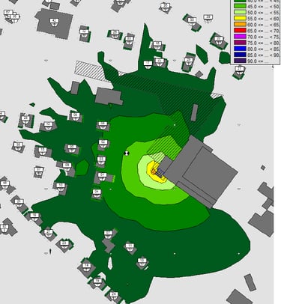Click the purple 75.0 to 80 legend swatch

(x=240, y=43)
